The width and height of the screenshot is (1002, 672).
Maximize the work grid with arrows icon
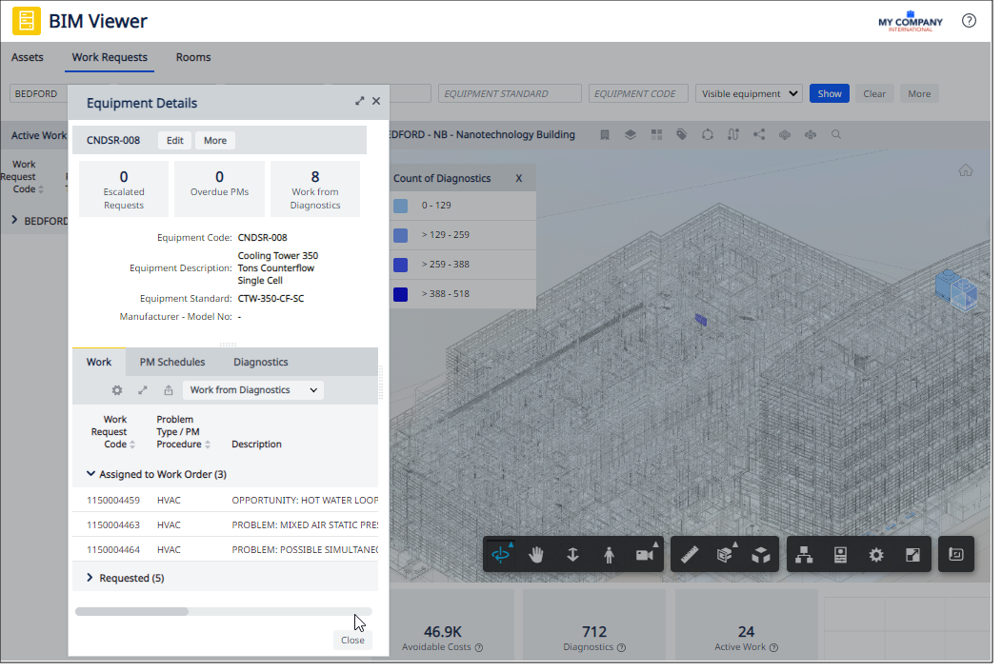click(143, 391)
